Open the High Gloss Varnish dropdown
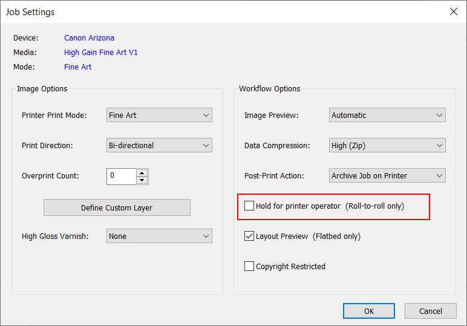This screenshot has height=326, width=467. pyautogui.click(x=159, y=236)
